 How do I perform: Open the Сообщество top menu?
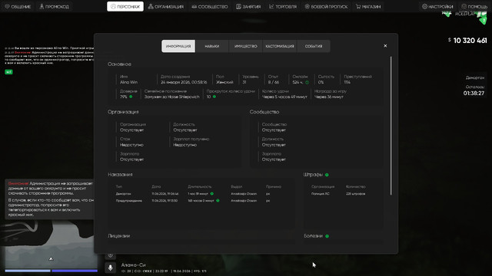(210, 6)
